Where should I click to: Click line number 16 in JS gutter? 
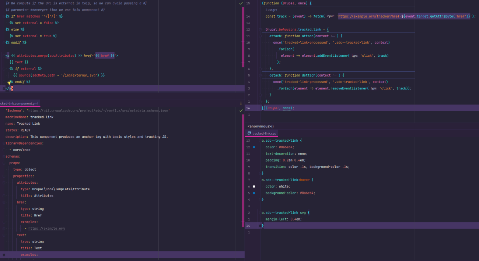pyautogui.click(x=248, y=108)
